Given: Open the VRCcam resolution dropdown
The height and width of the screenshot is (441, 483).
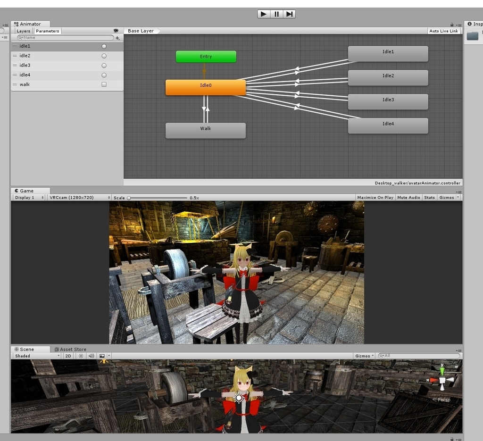Looking at the screenshot, I should click(79, 198).
